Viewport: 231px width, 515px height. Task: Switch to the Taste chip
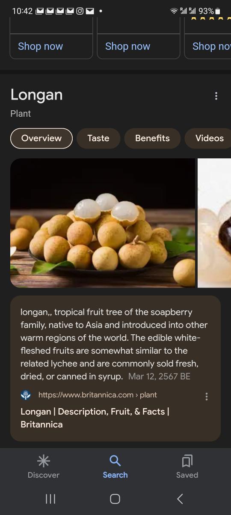[98, 138]
